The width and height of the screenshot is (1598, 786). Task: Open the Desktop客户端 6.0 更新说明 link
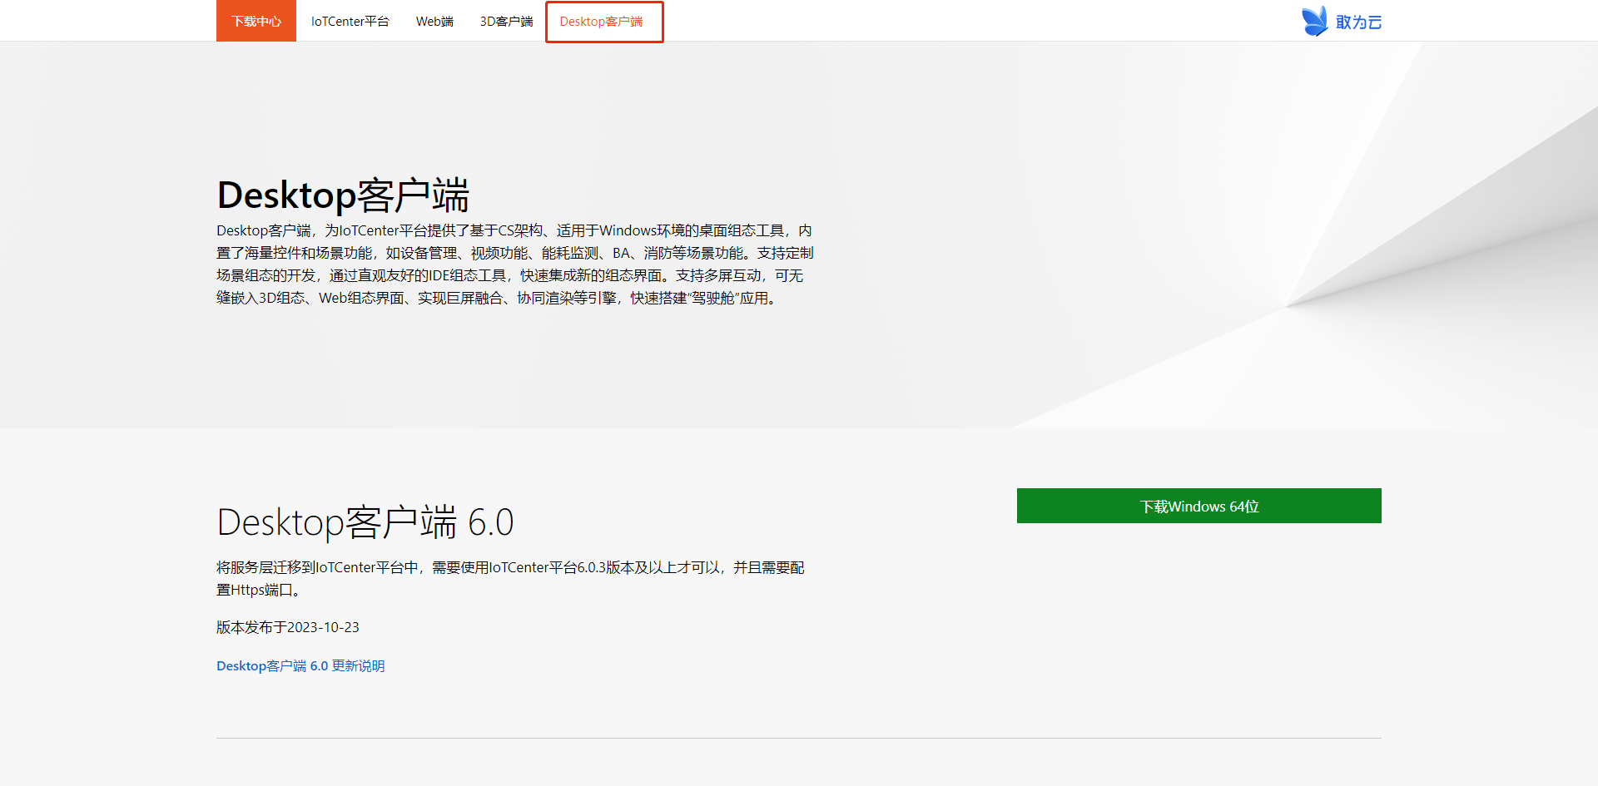coord(300,666)
